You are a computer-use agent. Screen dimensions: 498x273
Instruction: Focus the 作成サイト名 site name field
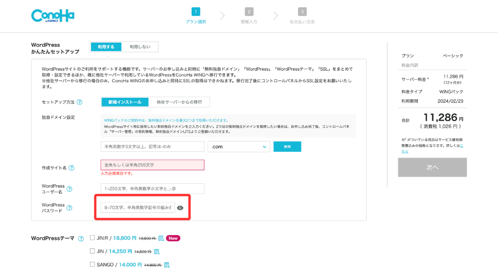tap(152, 165)
